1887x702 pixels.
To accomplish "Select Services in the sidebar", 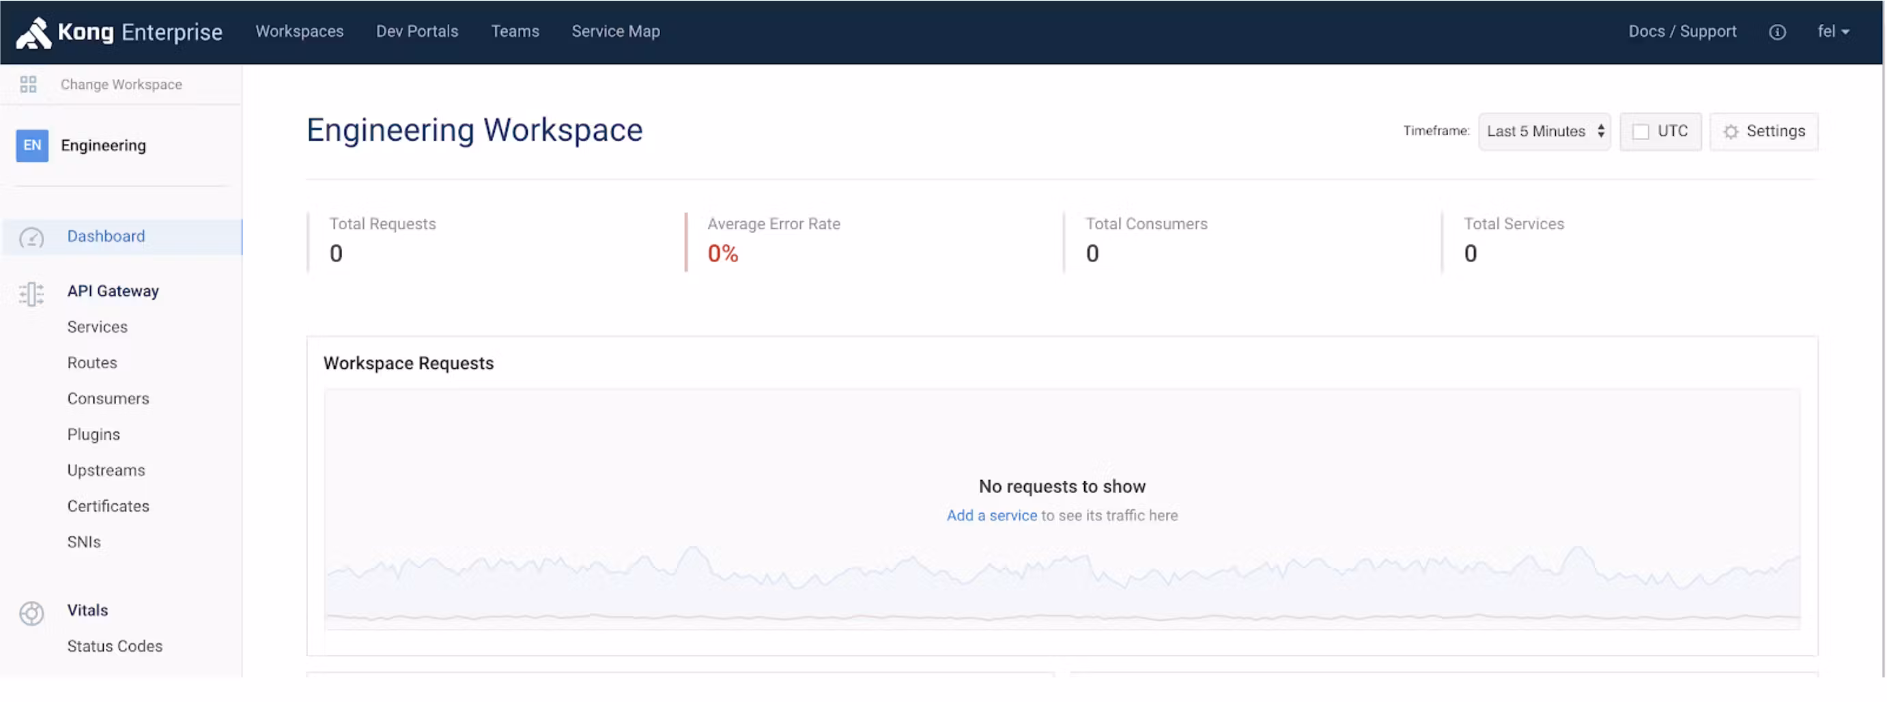I will 98,327.
